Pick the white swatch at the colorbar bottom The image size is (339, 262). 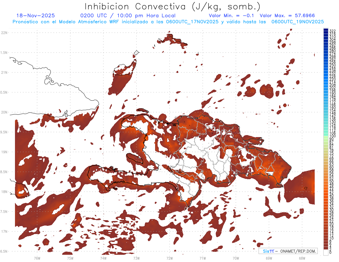(x=326, y=252)
